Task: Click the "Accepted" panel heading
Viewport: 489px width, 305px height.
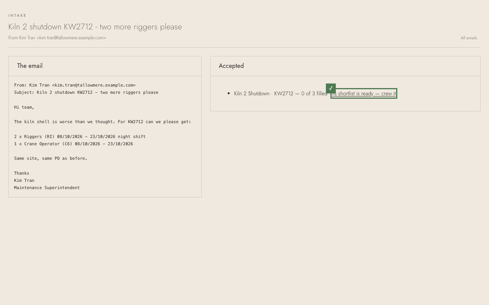Action: tap(231, 66)
